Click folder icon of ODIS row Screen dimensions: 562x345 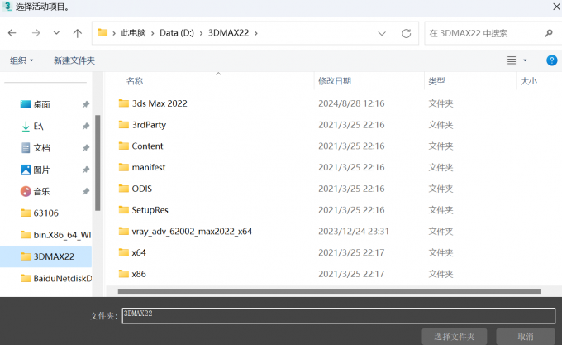pyautogui.click(x=124, y=189)
